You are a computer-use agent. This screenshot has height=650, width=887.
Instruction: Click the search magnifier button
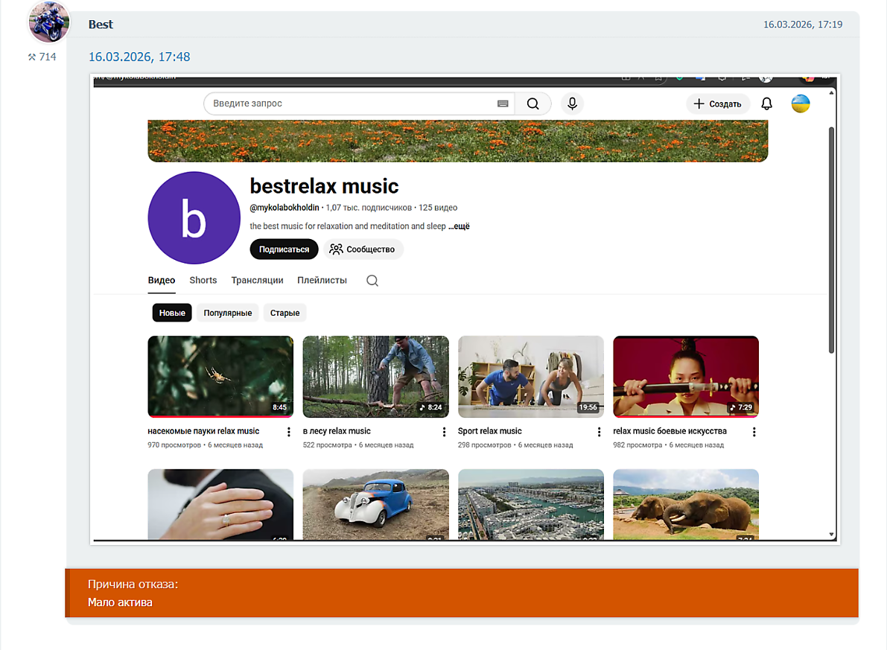532,104
